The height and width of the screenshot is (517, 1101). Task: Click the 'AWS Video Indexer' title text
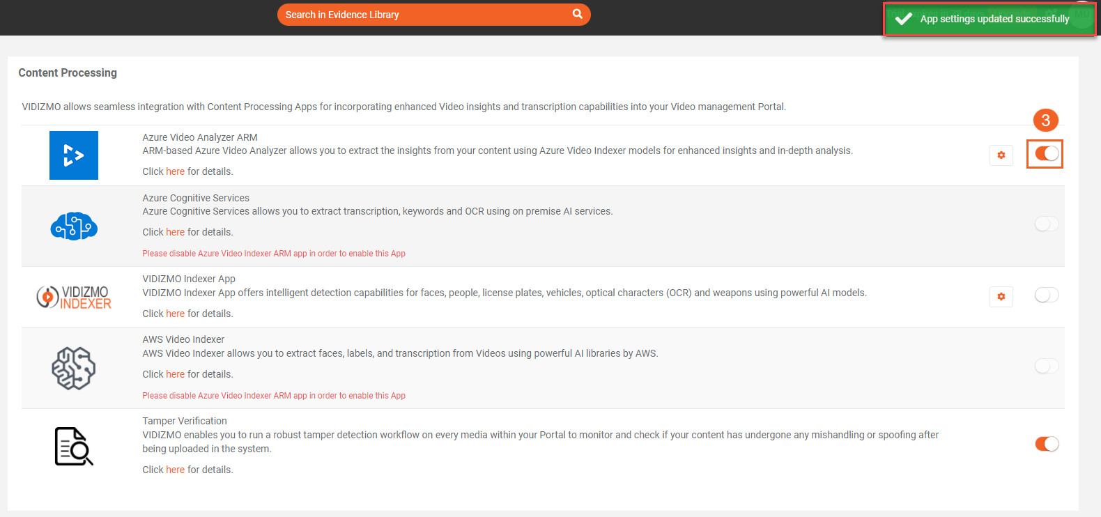click(183, 339)
